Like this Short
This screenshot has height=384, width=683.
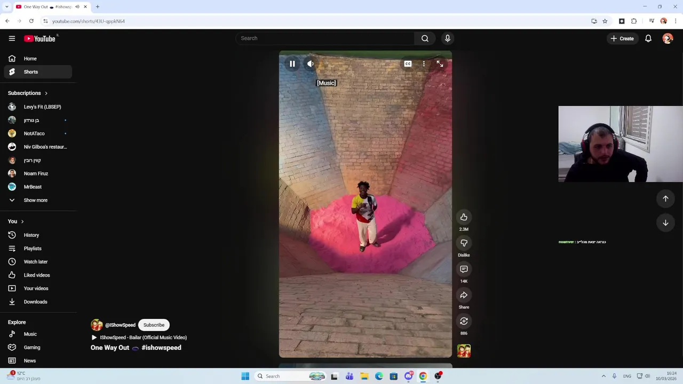[464, 217]
